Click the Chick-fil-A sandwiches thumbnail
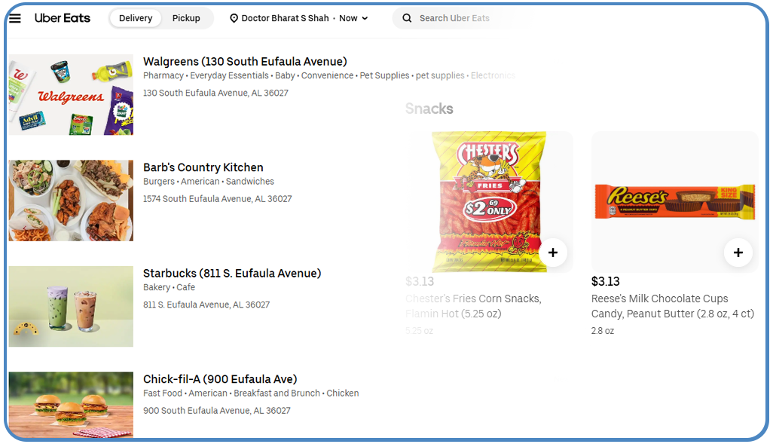The height and width of the screenshot is (444, 773). coord(71,404)
